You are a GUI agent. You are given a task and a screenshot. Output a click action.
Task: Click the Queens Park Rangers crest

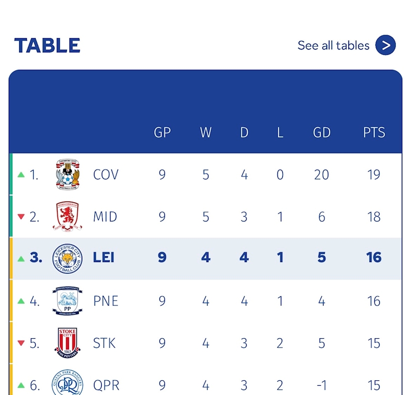click(68, 383)
